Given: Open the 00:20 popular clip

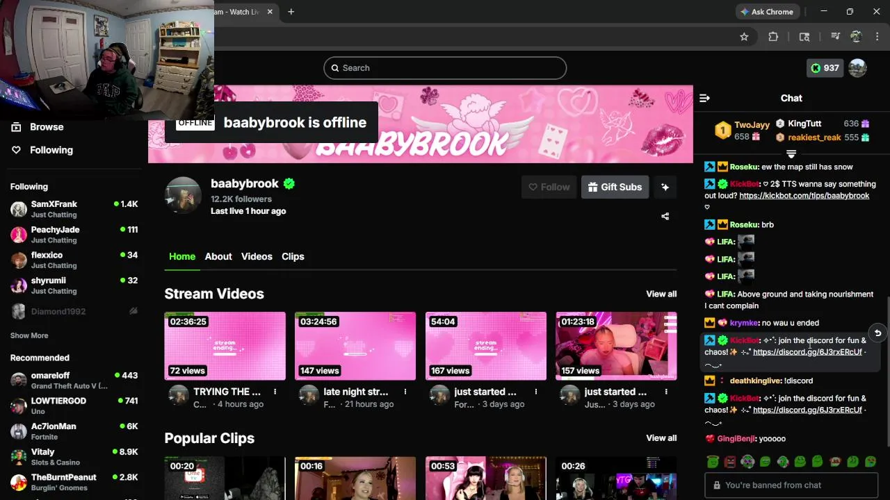Looking at the screenshot, I should click(225, 478).
